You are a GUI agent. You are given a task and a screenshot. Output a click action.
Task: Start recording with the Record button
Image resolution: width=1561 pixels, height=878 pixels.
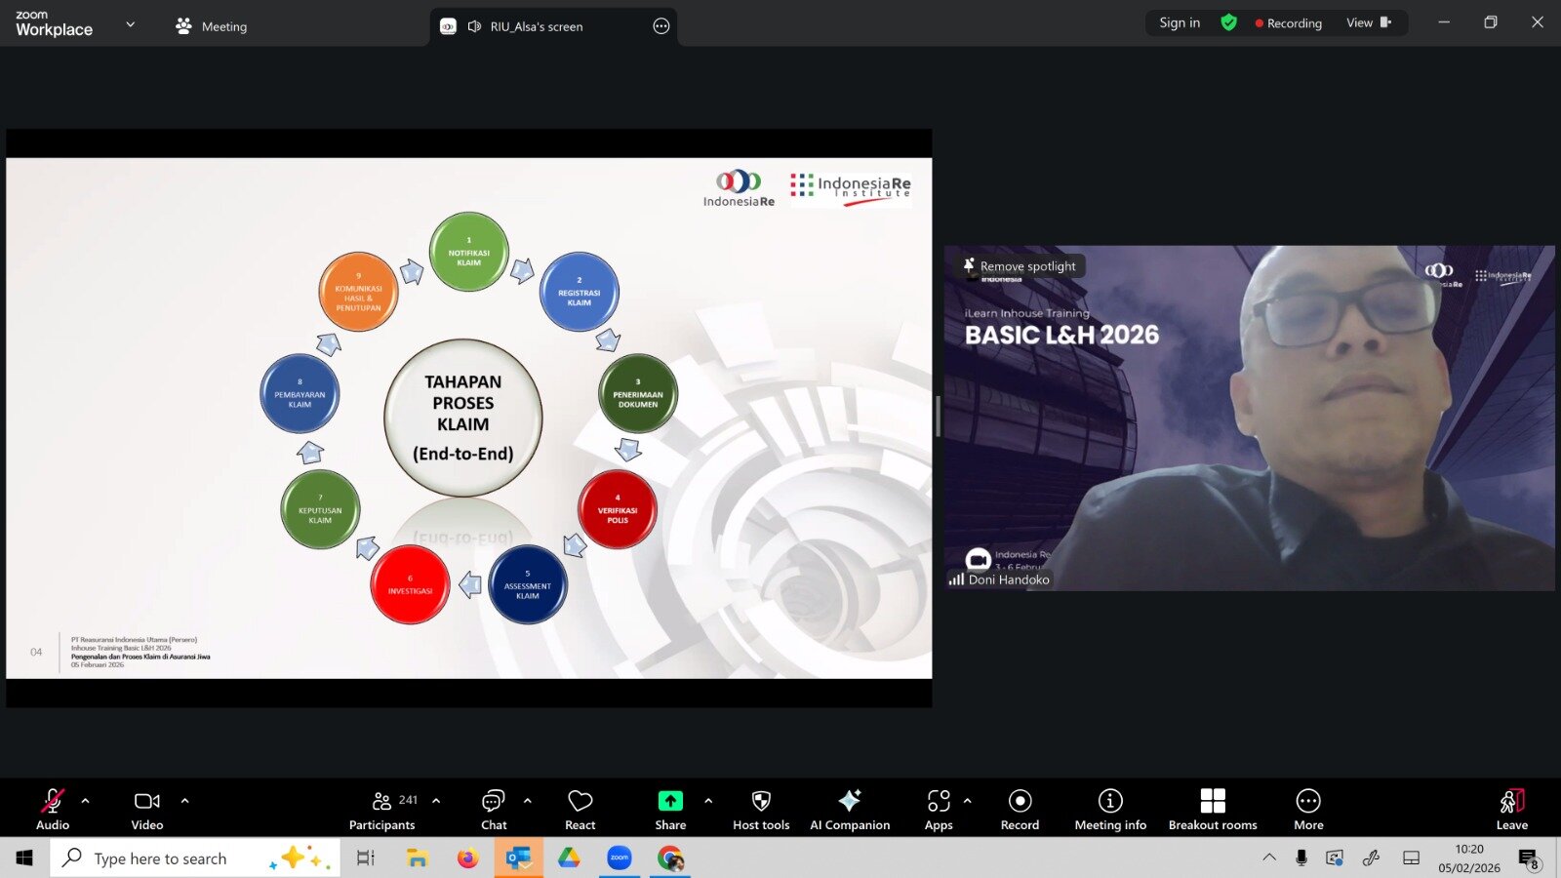[x=1020, y=810]
